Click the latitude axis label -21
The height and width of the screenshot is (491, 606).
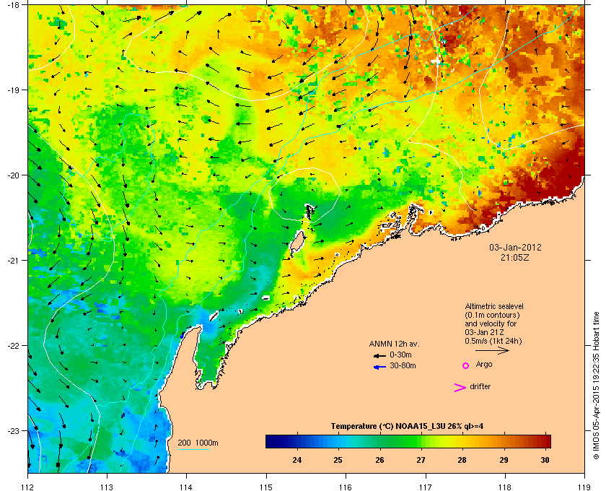[13, 260]
